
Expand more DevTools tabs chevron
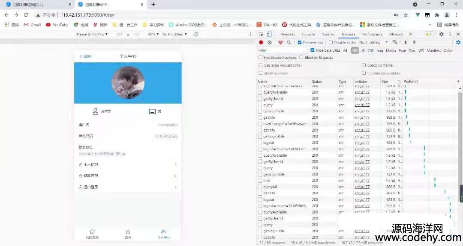click(410, 34)
